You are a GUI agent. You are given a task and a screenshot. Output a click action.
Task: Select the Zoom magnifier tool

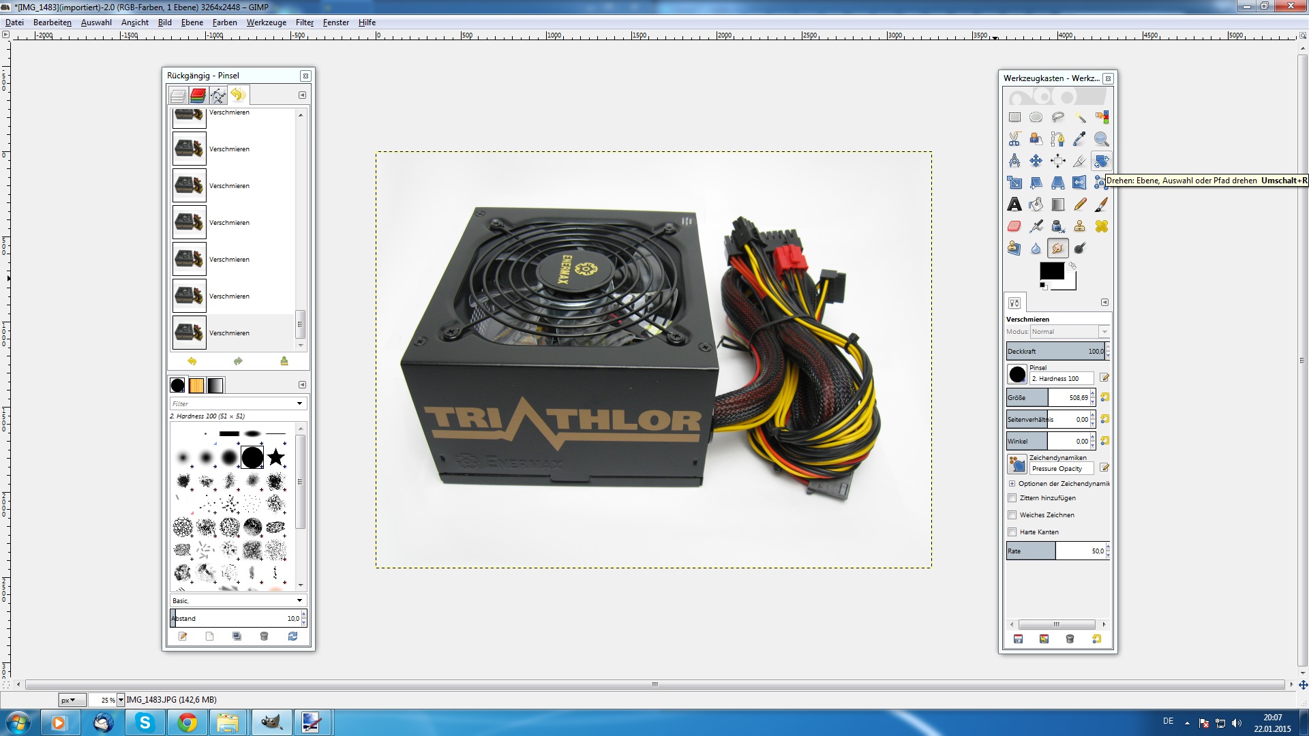tap(1102, 139)
